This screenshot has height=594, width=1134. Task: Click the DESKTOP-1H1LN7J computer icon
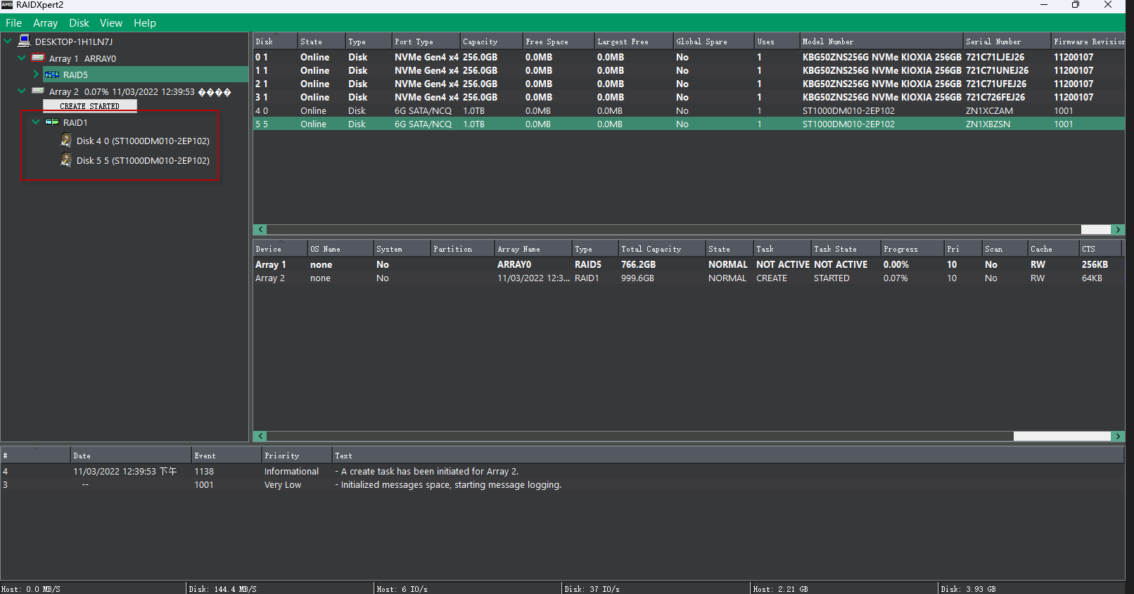[x=25, y=41]
